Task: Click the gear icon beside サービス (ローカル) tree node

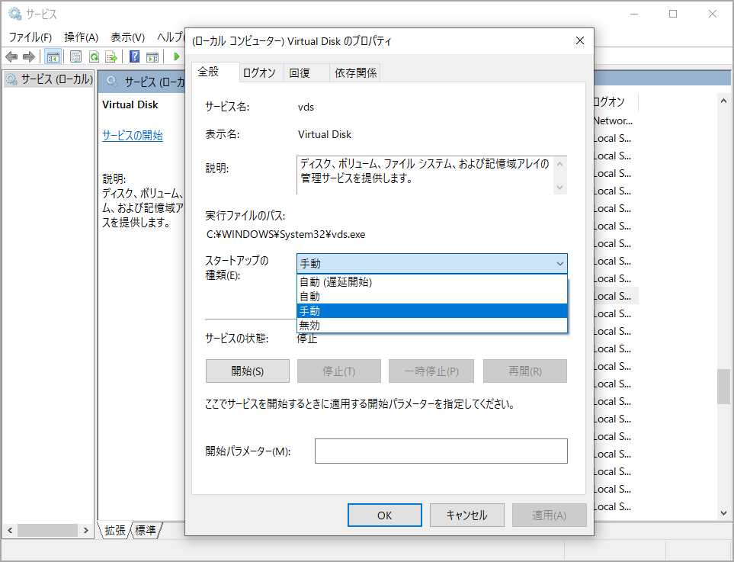Action: [11, 79]
